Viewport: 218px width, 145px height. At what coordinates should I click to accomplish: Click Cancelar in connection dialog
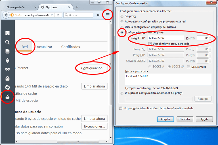pyautogui.click(x=185, y=119)
